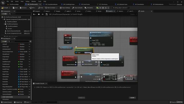Viewport: 184px width, 104px height.
Task: Navigate back in graph history
Action: click(x=39, y=14)
